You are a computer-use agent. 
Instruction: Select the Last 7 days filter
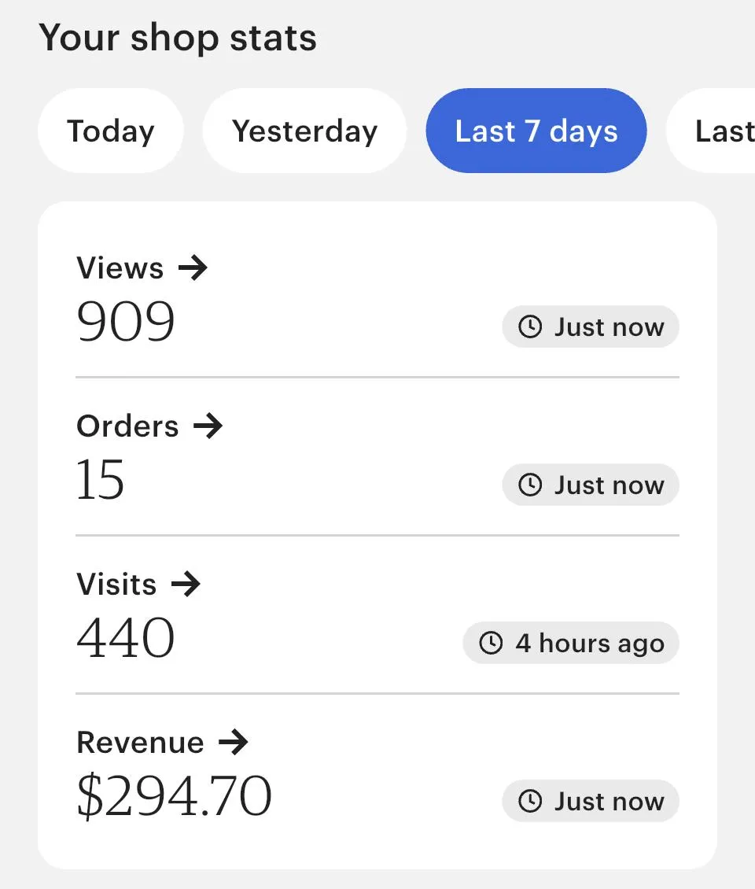[x=536, y=131]
